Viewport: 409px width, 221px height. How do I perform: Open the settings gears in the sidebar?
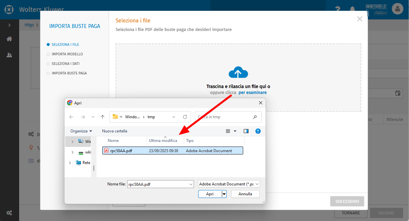[x=9, y=213]
